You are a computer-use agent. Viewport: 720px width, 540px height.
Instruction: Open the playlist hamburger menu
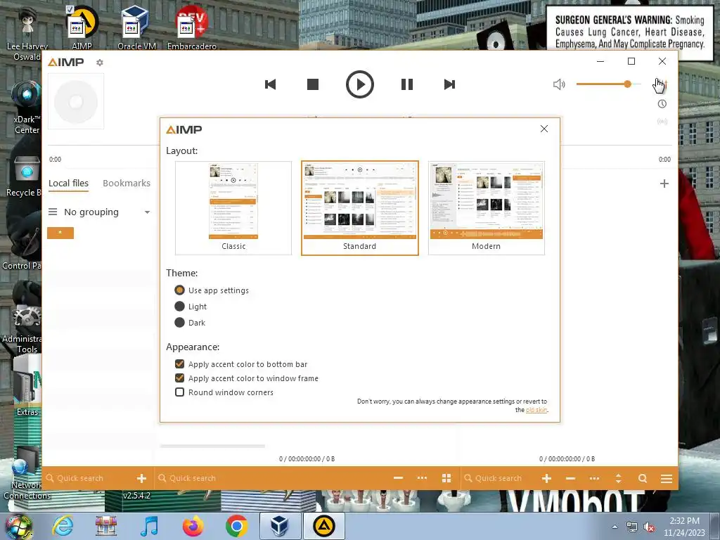tap(667, 479)
